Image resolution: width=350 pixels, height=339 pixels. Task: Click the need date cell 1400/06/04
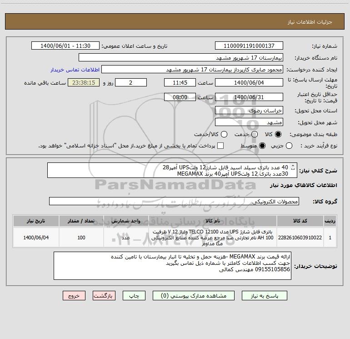tap(36, 238)
